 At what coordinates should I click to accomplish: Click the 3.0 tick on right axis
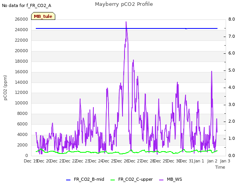[x=231, y=104]
